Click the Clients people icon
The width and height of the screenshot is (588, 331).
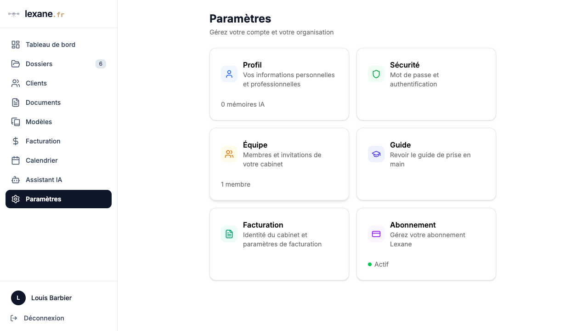(15, 83)
